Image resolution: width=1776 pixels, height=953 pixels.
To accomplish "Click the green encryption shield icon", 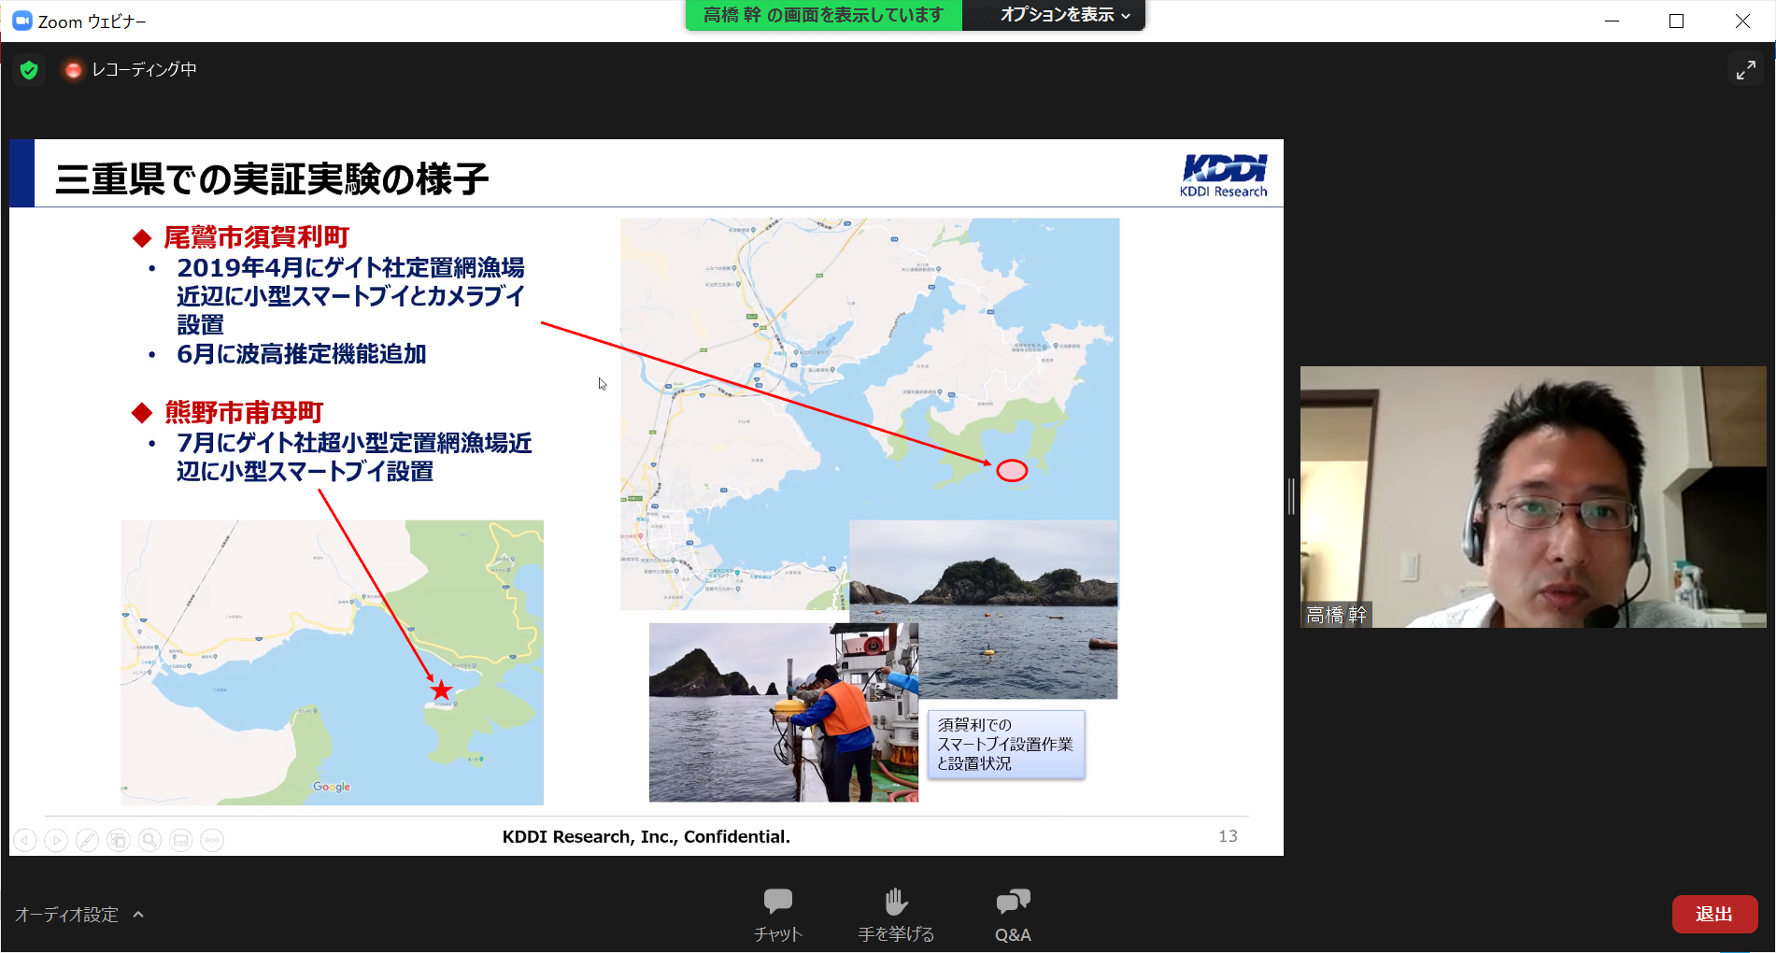I will click(29, 70).
